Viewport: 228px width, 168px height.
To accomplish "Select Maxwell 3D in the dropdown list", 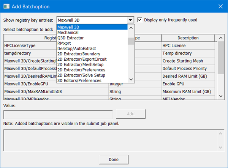I will point(92,27).
